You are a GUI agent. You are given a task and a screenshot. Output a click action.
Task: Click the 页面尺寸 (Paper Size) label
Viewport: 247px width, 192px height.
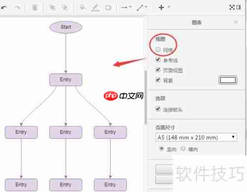(165, 127)
